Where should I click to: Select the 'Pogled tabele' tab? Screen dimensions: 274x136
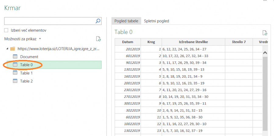(126, 21)
